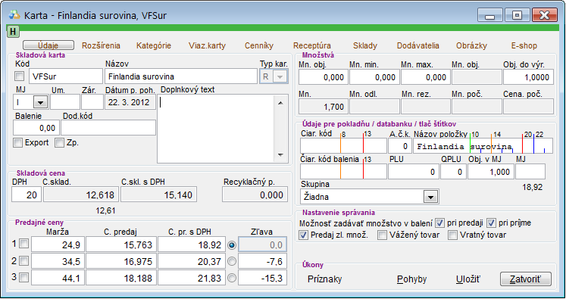Screen dimensions: 566x299
Task: Expand the Skupina dropdown showing Žiadna
Action: click(430, 197)
